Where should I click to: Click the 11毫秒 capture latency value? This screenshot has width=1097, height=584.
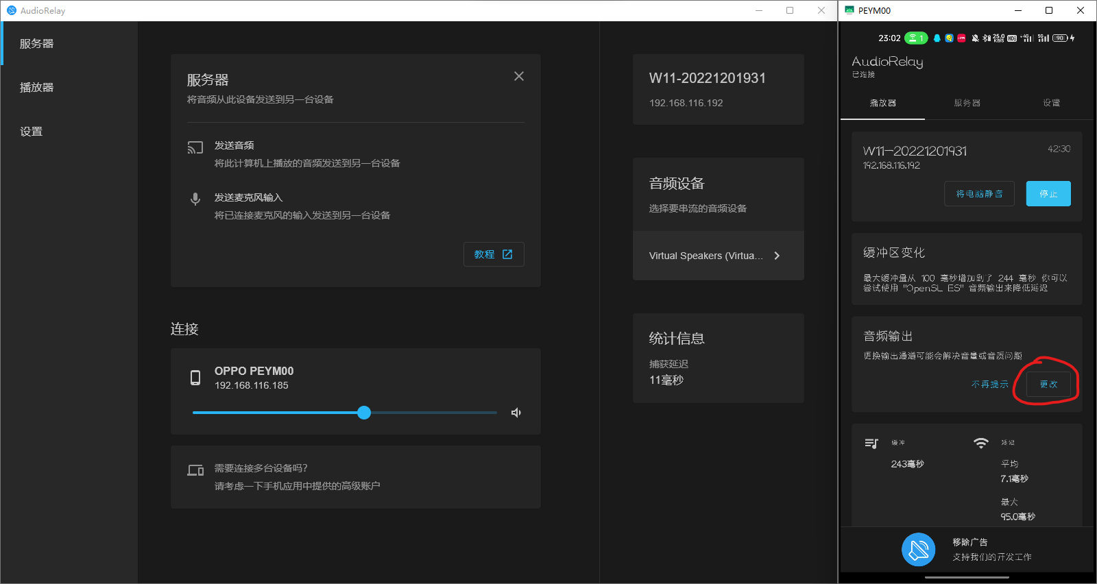[666, 380]
